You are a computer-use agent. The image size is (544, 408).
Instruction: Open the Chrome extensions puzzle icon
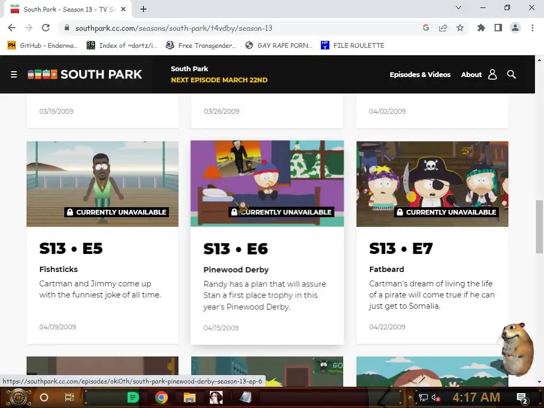pos(481,28)
